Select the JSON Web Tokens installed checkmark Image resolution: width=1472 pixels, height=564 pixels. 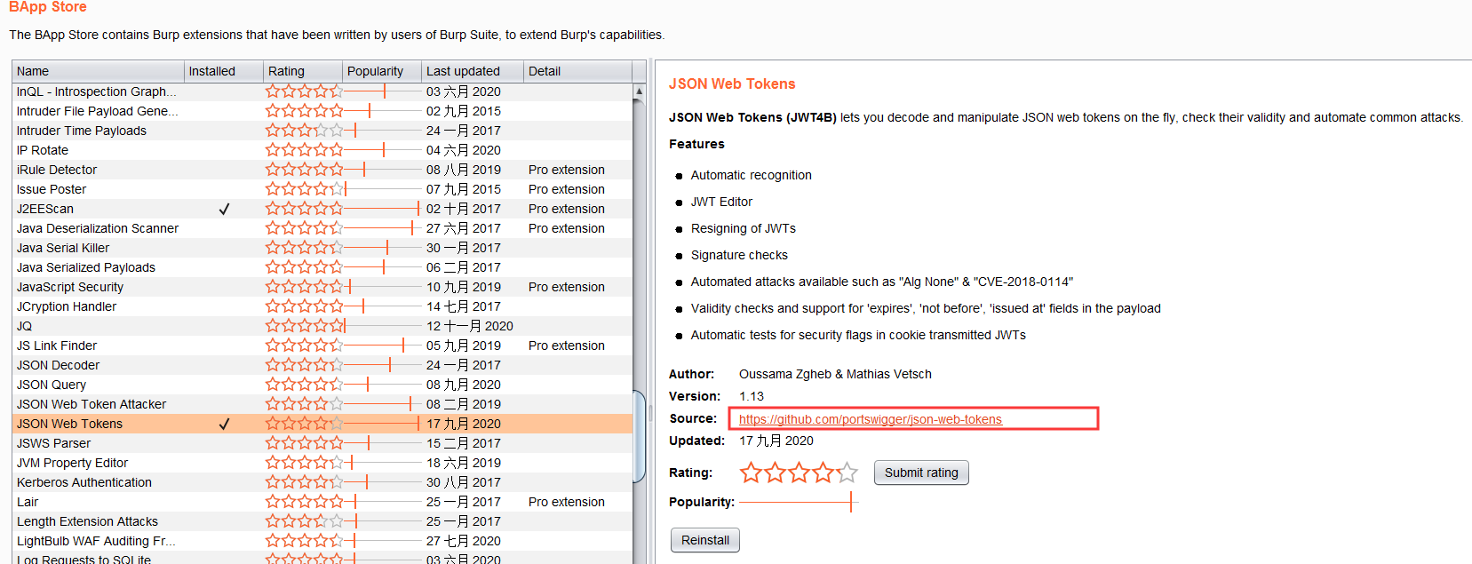pos(224,424)
